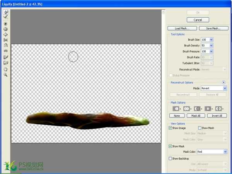Image resolution: width=232 pixels, height=174 pixels.
Task: Select the Reconstruct tool
Action: pyautogui.click(x=6, y=17)
